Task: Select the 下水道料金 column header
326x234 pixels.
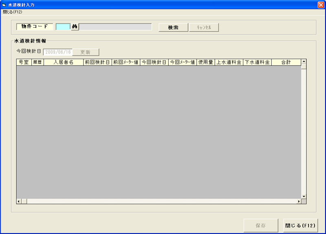Action: [258, 62]
